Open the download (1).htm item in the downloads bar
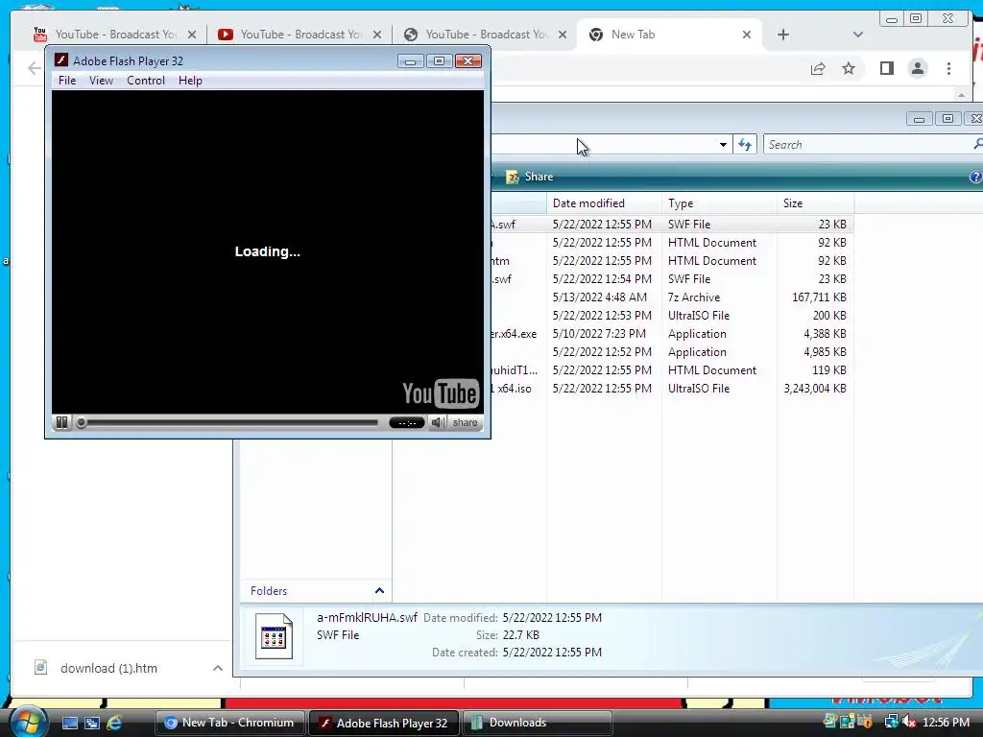The height and width of the screenshot is (737, 983). 108,668
